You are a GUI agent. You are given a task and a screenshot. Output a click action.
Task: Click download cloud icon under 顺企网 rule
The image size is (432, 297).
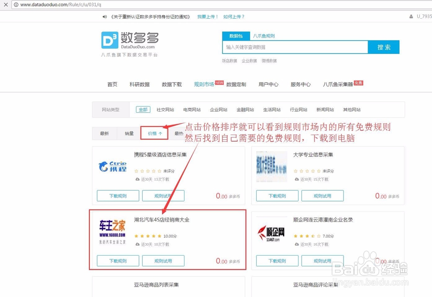pyautogui.click(x=296, y=244)
